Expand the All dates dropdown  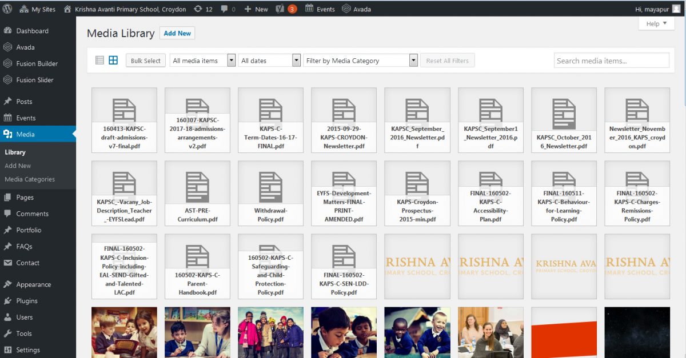(268, 59)
